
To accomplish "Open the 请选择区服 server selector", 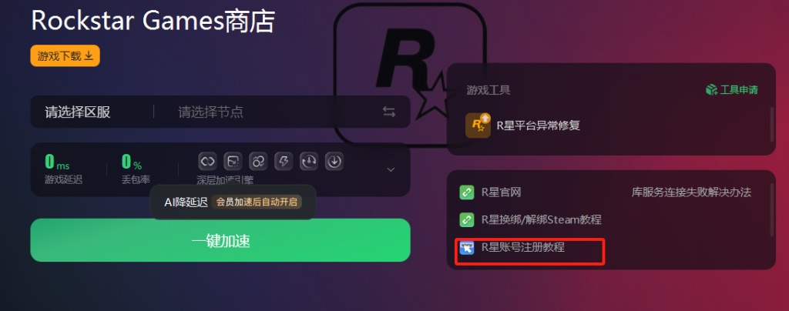I will tap(78, 112).
